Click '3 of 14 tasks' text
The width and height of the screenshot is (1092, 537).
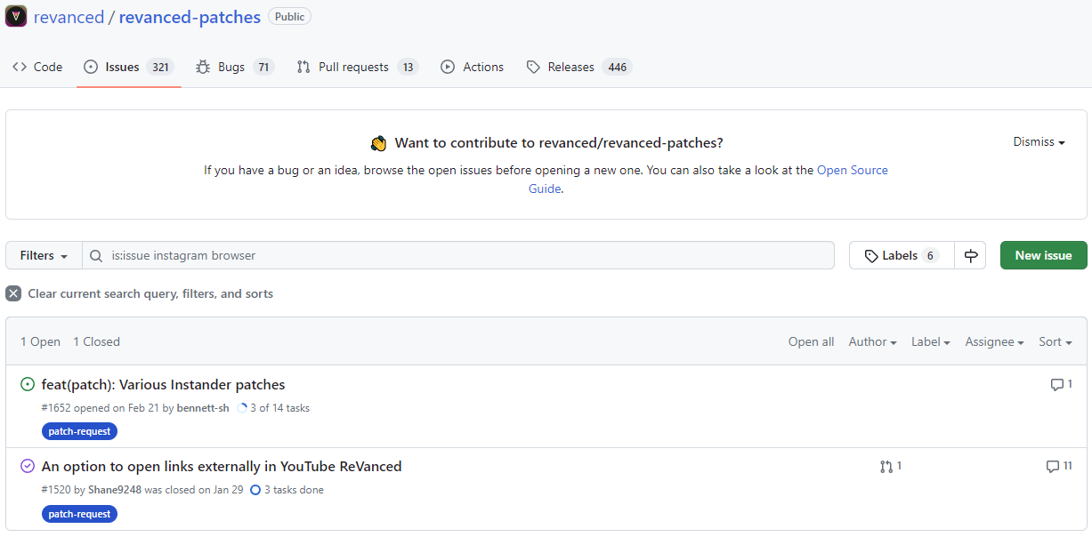(279, 408)
